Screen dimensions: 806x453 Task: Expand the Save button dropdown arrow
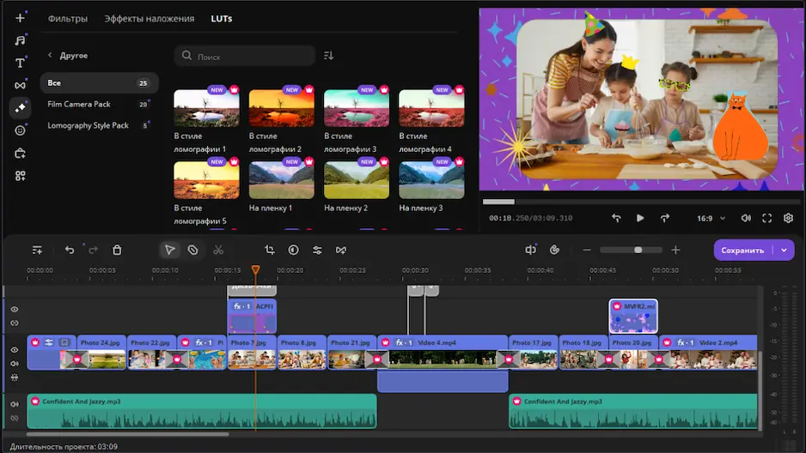(x=784, y=251)
